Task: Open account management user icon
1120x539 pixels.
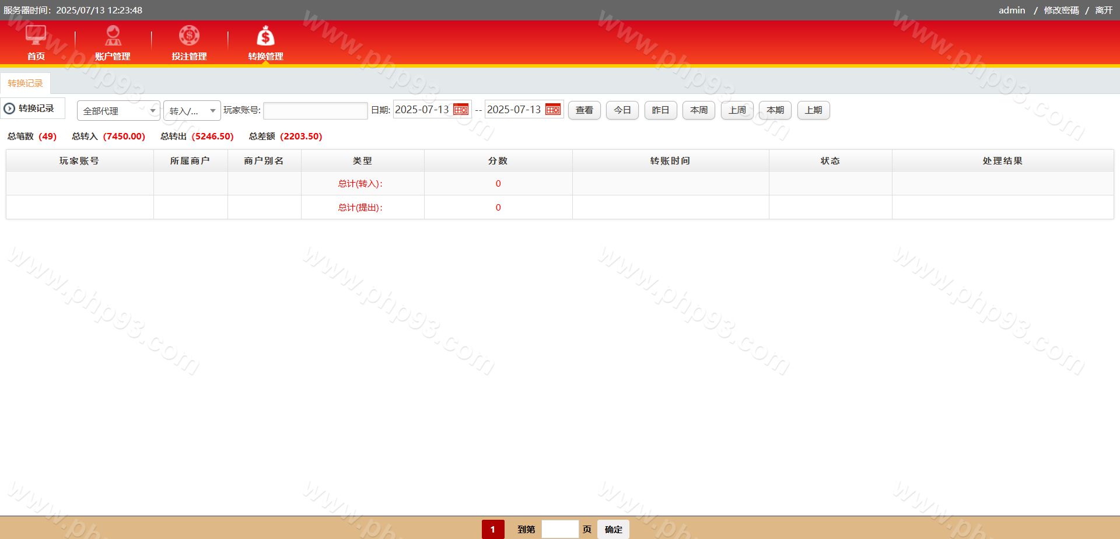Action: [113, 36]
